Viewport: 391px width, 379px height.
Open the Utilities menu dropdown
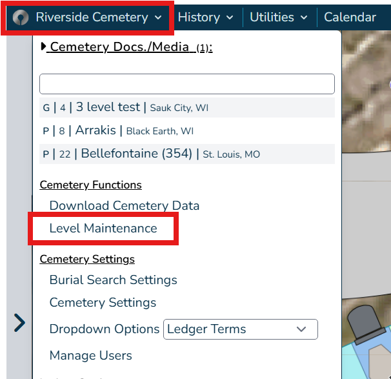coord(279,17)
